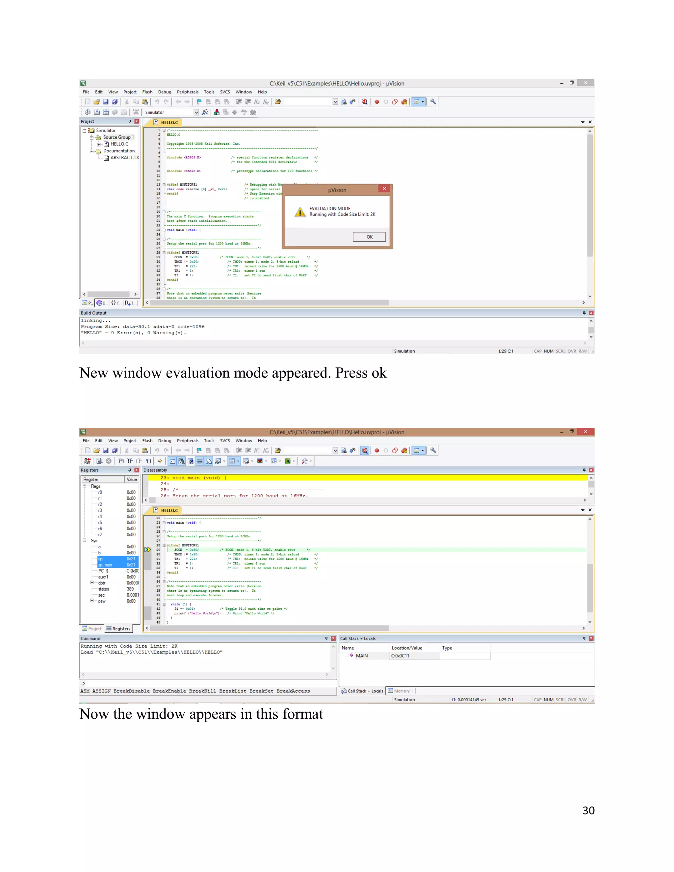Image resolution: width=674 pixels, height=872 pixels.
Task: Open the Find combo dropdown in the upper window
Action: tap(335, 102)
